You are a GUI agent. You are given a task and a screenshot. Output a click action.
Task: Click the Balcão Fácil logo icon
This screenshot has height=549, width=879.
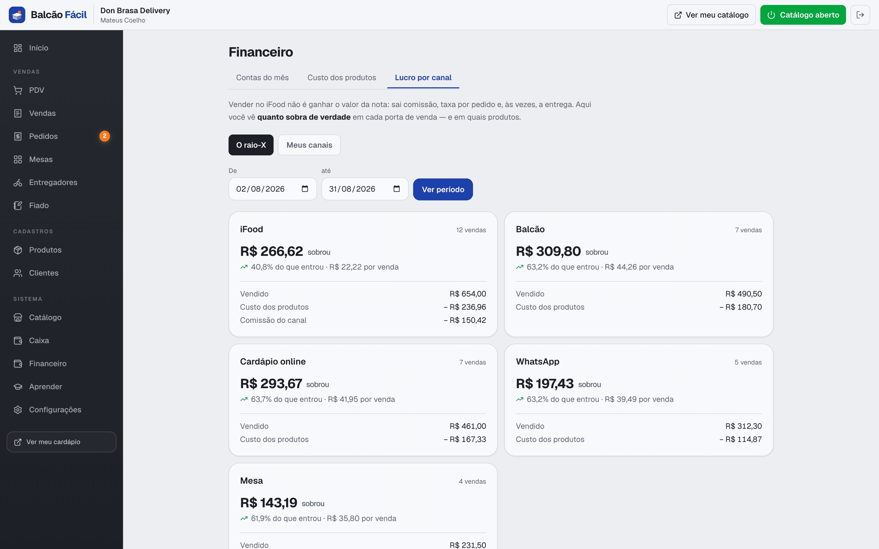point(17,15)
